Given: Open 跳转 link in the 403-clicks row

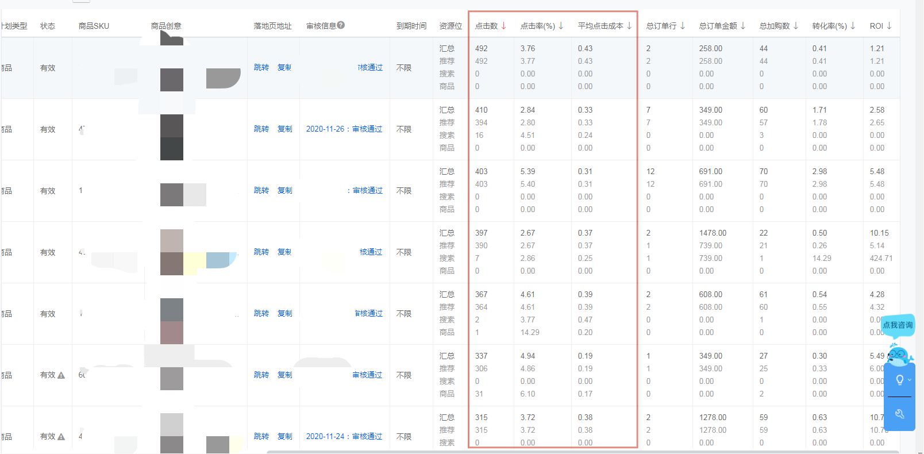Looking at the screenshot, I should pyautogui.click(x=261, y=191).
